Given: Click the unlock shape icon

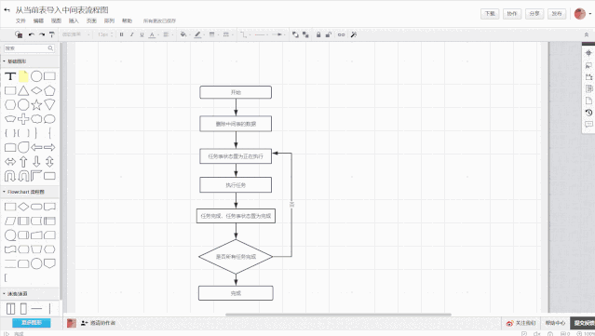Looking at the screenshot, I should click(x=329, y=34).
